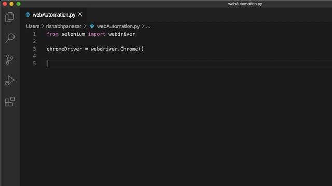Click line number 2 in the gutter
The width and height of the screenshot is (332, 186).
pos(34,41)
